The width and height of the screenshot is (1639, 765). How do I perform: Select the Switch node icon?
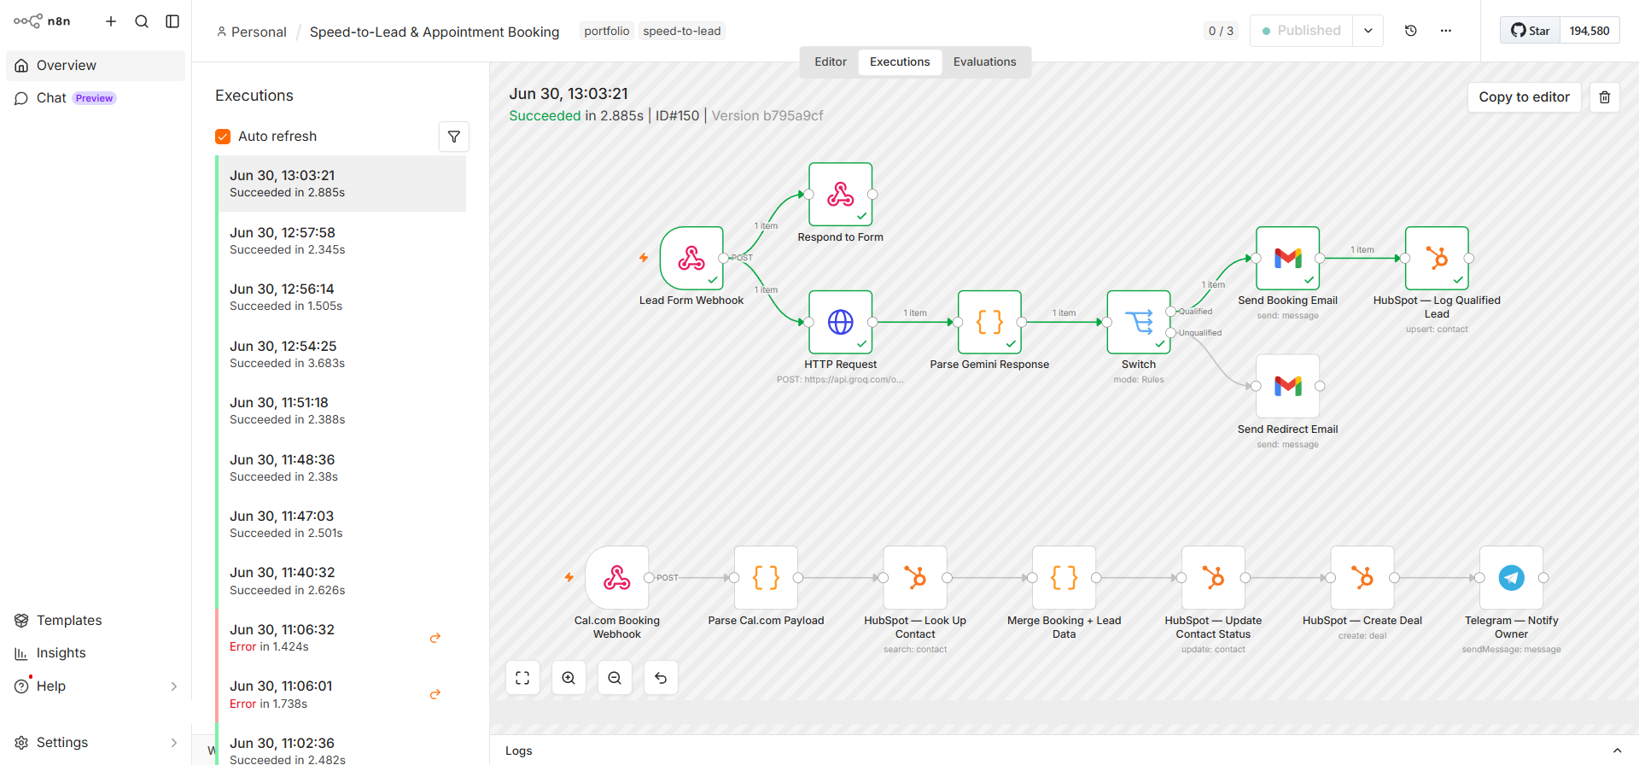1139,322
